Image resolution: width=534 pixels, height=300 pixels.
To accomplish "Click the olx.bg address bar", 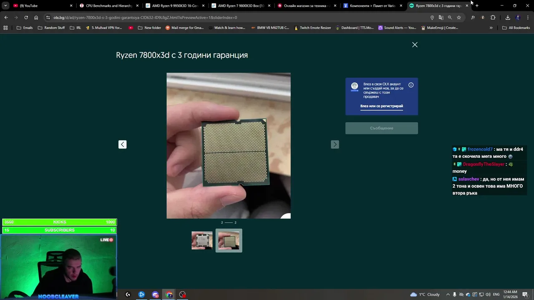I will click(238, 17).
